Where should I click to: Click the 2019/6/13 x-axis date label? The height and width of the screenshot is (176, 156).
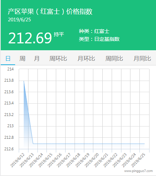27,160
